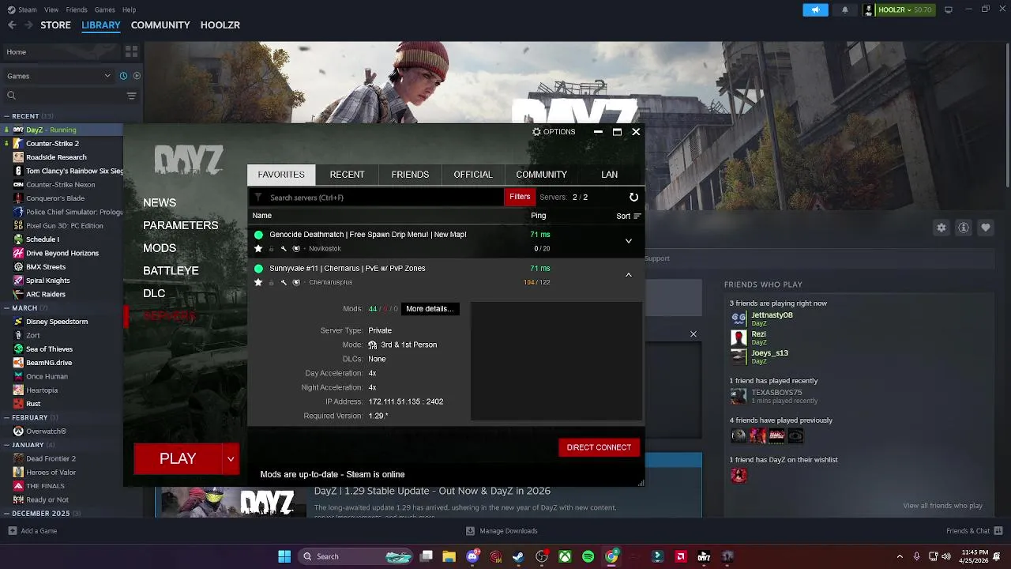Open Steam notifications bell
This screenshot has height=569, width=1011.
(844, 9)
